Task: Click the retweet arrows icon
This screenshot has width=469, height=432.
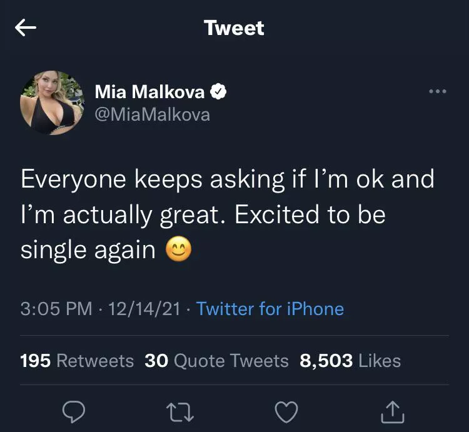Action: click(181, 411)
